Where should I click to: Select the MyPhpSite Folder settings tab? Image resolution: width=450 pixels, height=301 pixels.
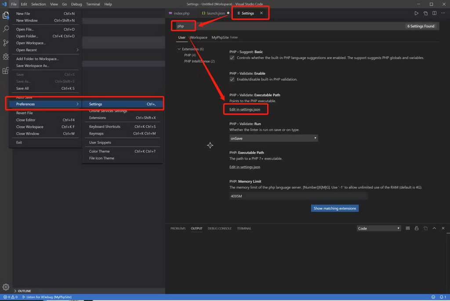point(225,37)
